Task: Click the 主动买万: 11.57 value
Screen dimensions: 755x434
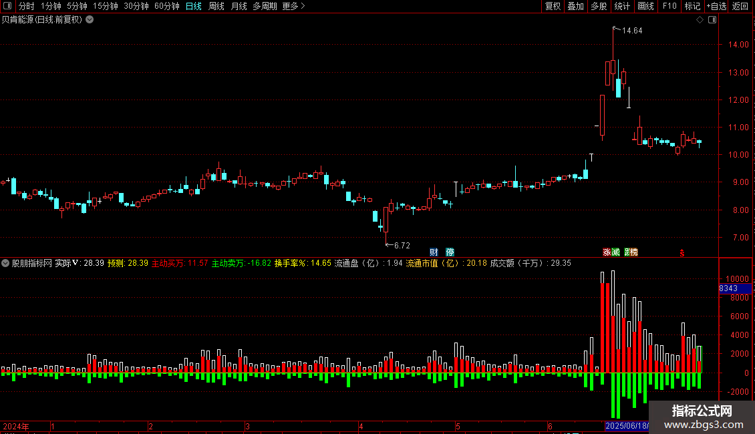Action: (180, 263)
